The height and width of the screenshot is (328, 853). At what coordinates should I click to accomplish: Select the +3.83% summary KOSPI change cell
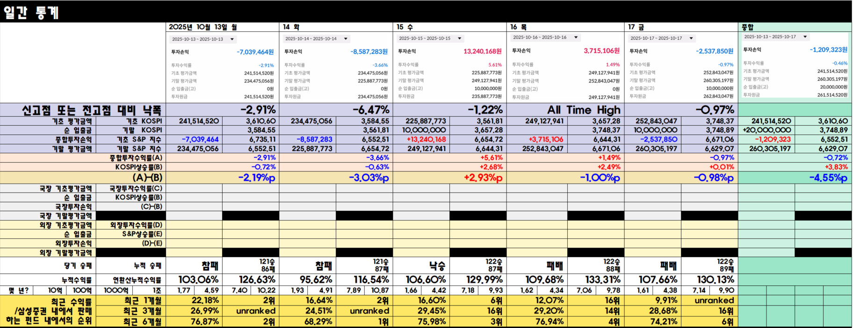795,167
